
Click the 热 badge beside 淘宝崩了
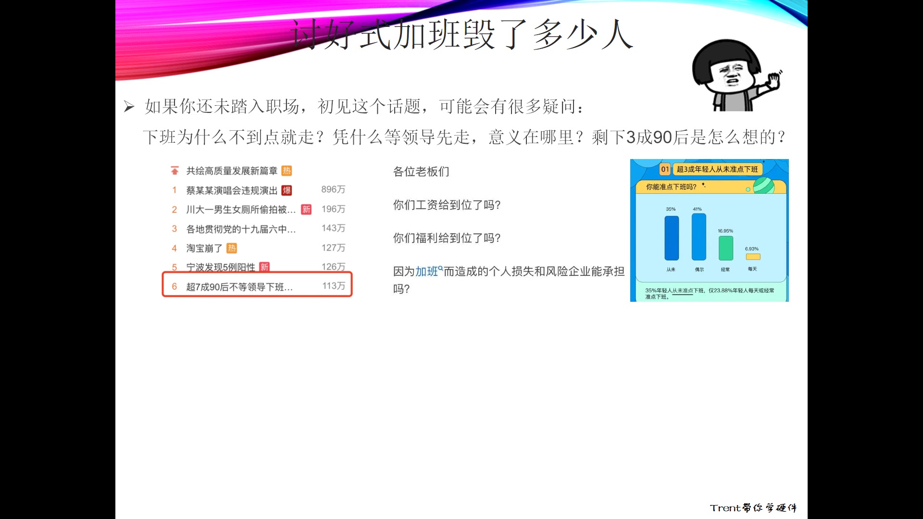(x=232, y=248)
